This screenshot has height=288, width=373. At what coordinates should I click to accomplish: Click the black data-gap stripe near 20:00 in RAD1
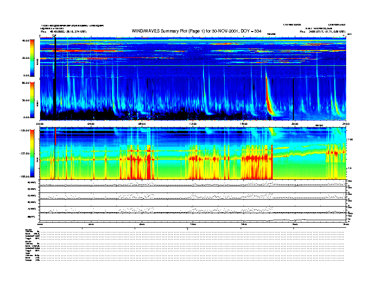coord(293,99)
